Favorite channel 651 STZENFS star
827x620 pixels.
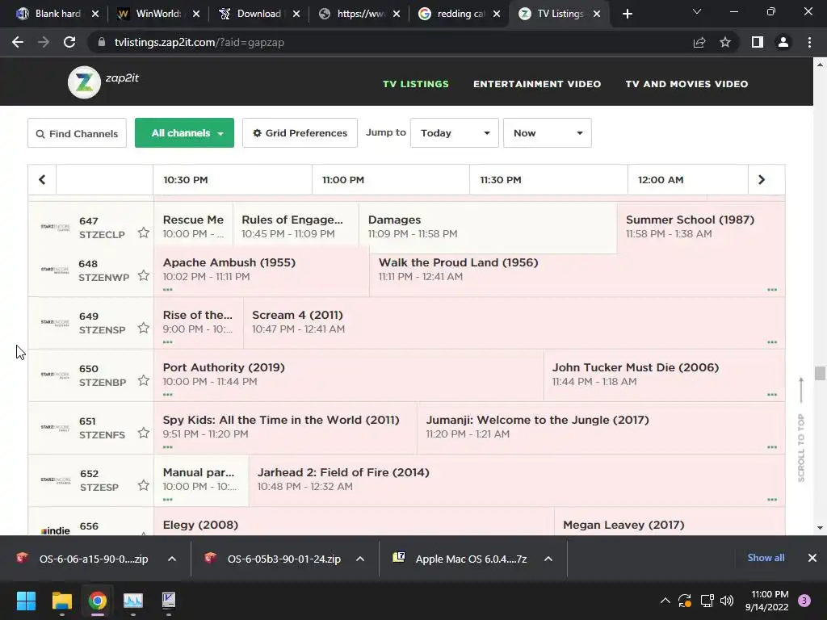pos(144,433)
